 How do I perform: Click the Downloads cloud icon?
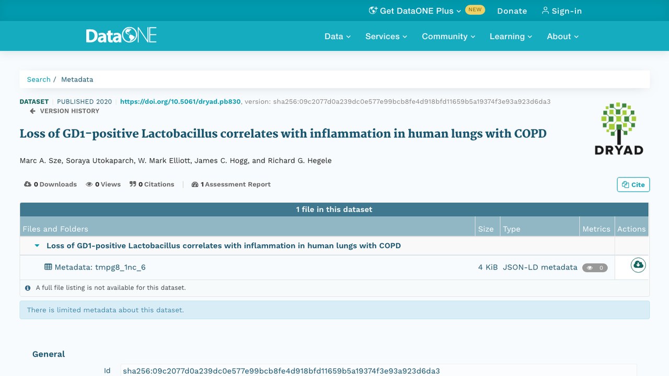click(28, 184)
